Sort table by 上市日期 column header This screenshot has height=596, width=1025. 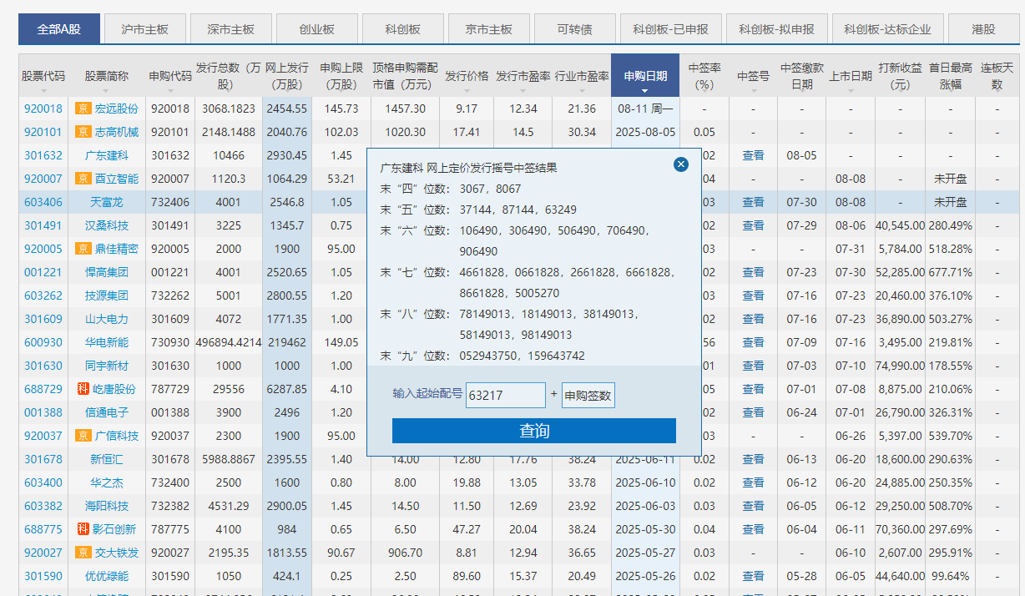(851, 76)
